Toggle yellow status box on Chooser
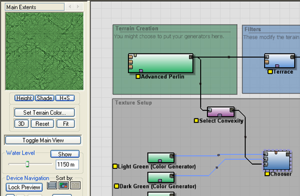 coord(267,174)
